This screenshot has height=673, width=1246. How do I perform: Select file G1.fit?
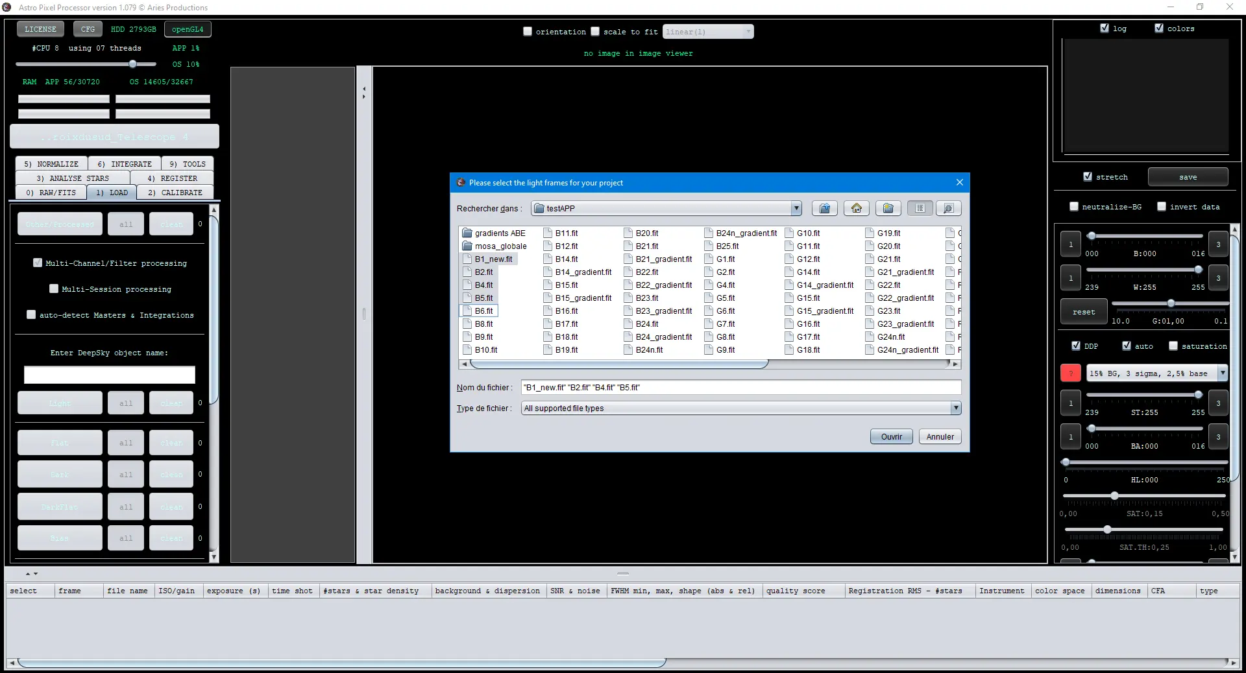(720, 259)
